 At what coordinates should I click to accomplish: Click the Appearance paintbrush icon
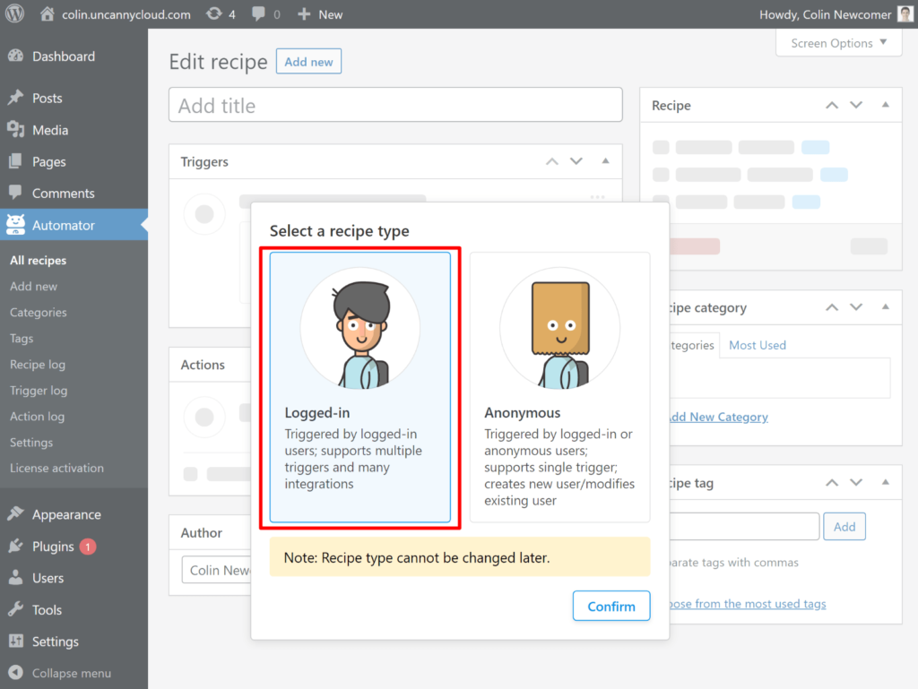pos(16,514)
